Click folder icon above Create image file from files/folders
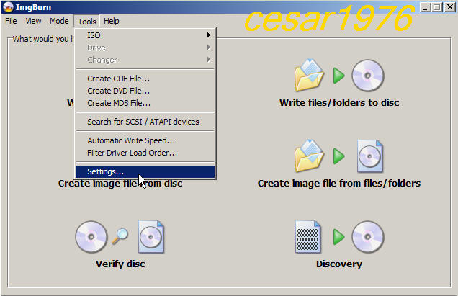The image size is (458, 296). 309,156
